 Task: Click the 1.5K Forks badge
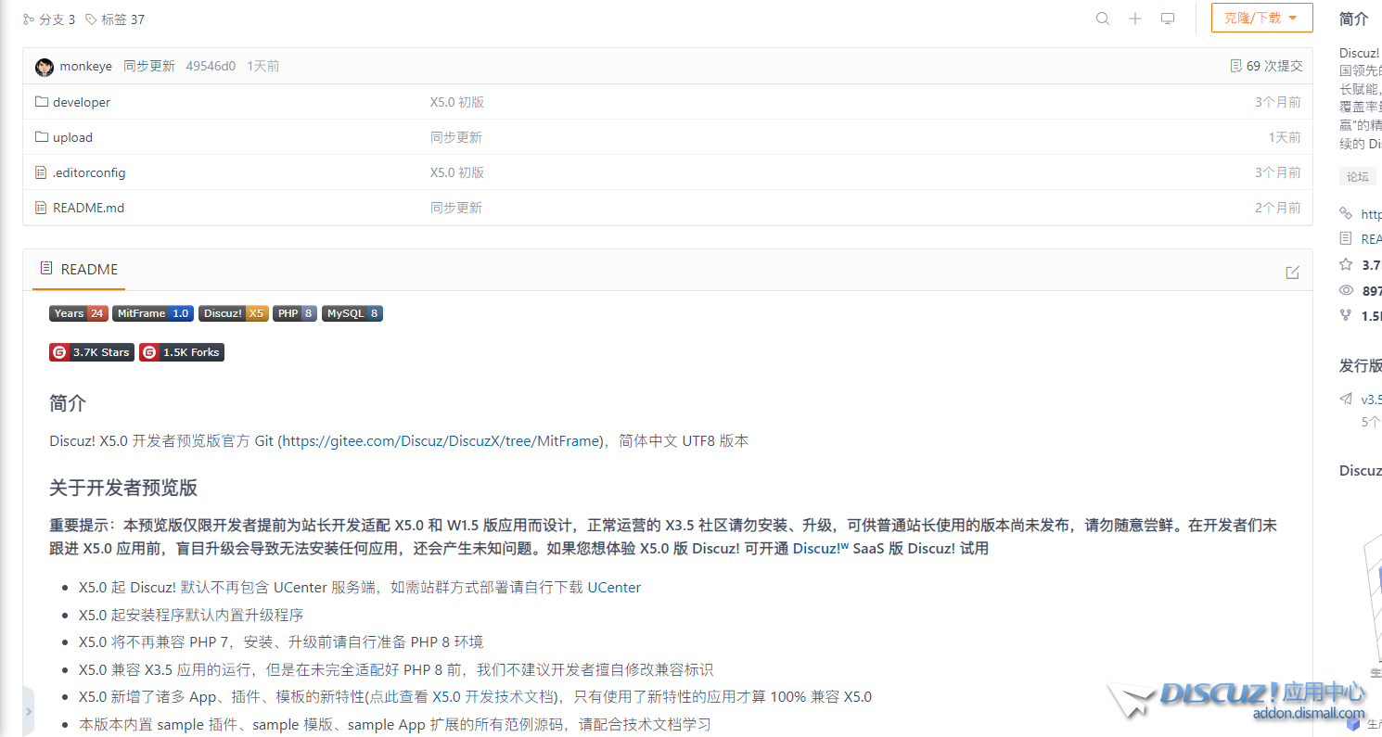(x=182, y=352)
